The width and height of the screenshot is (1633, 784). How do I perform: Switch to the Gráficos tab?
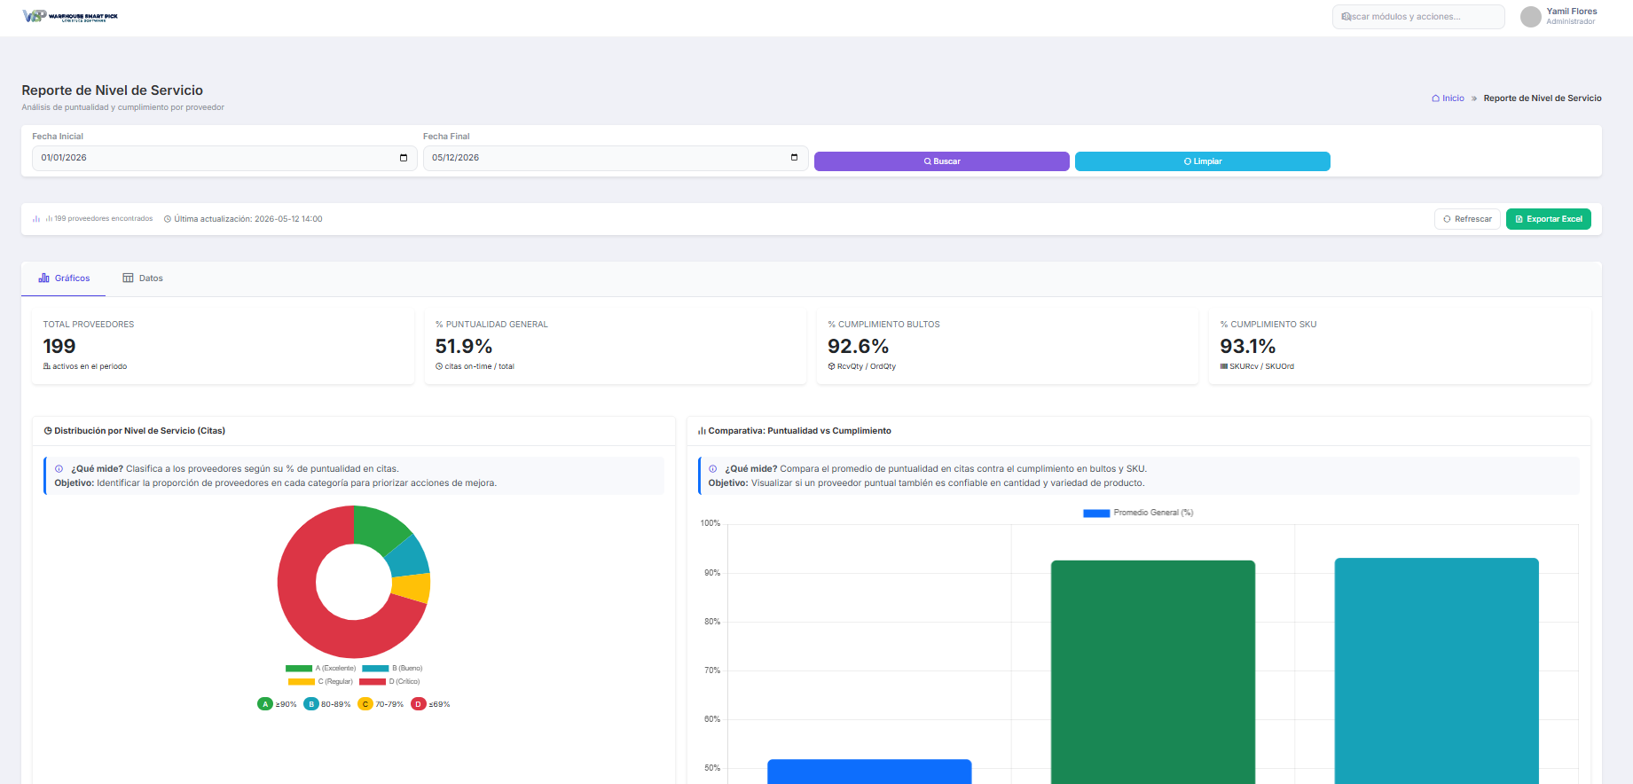[64, 278]
